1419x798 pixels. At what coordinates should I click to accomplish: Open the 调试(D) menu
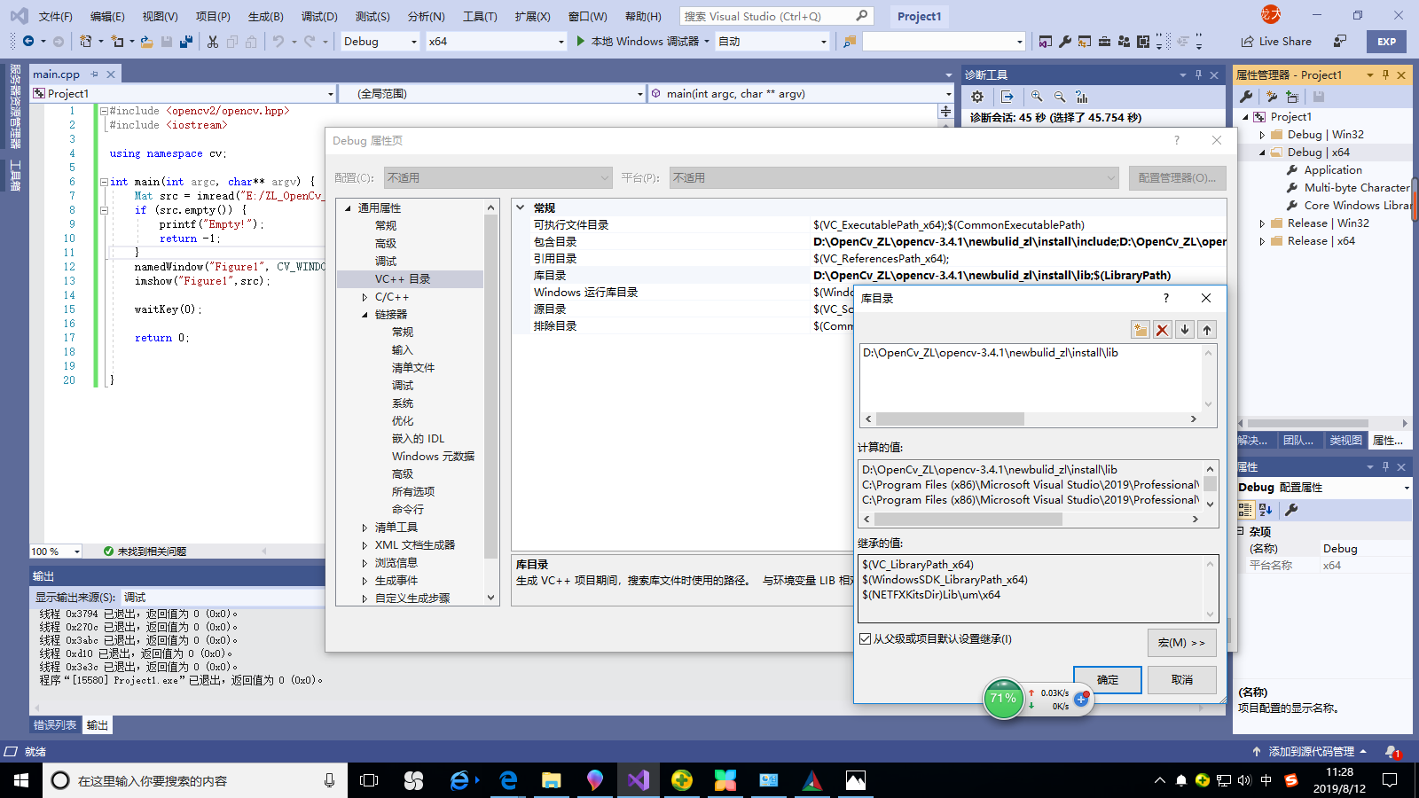click(x=319, y=16)
